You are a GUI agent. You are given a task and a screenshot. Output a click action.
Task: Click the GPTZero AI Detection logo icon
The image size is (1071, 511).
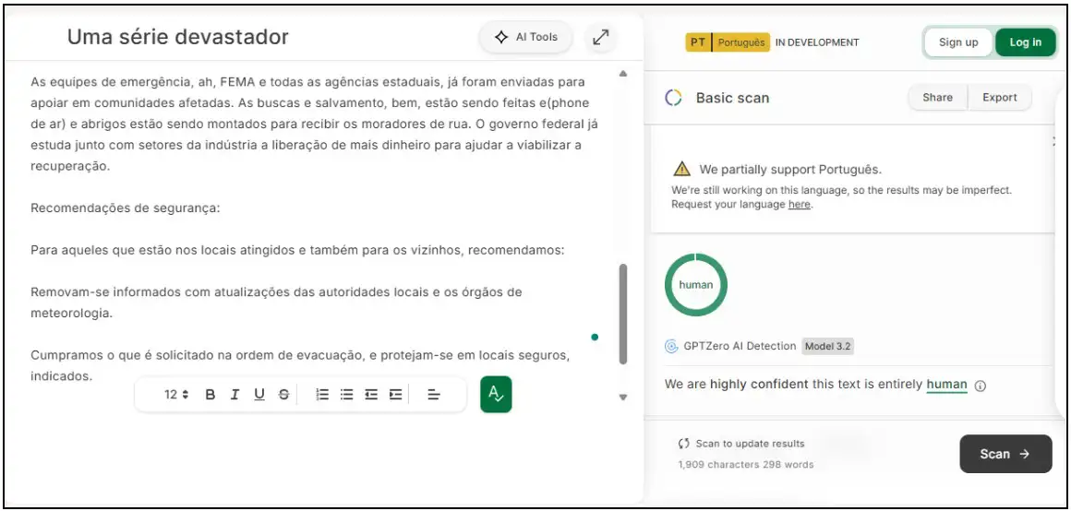click(x=671, y=346)
